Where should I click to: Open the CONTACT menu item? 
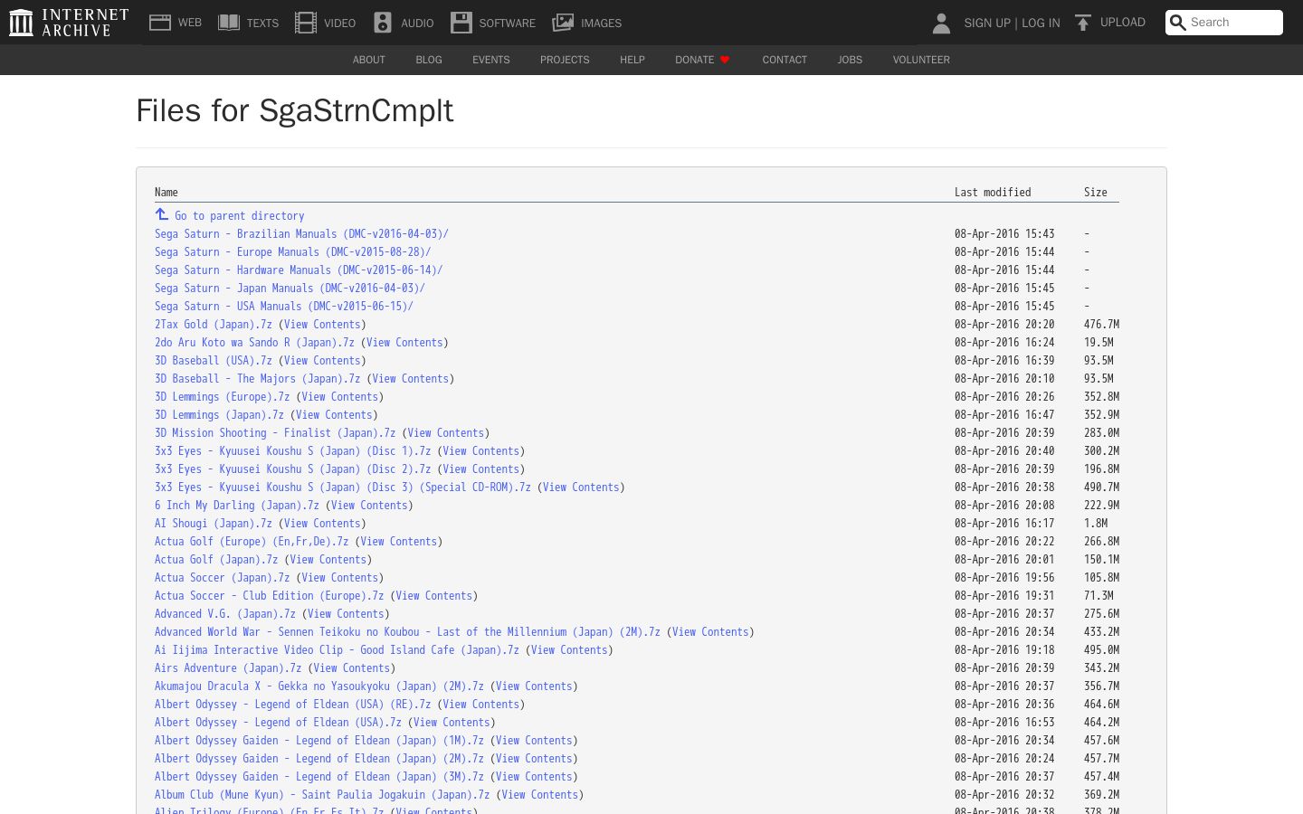(785, 60)
